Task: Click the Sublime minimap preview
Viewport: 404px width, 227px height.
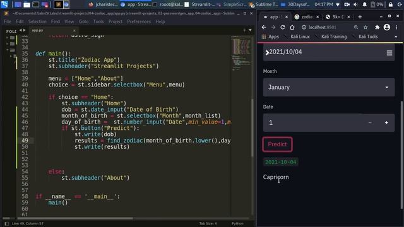Action: pos(241,53)
